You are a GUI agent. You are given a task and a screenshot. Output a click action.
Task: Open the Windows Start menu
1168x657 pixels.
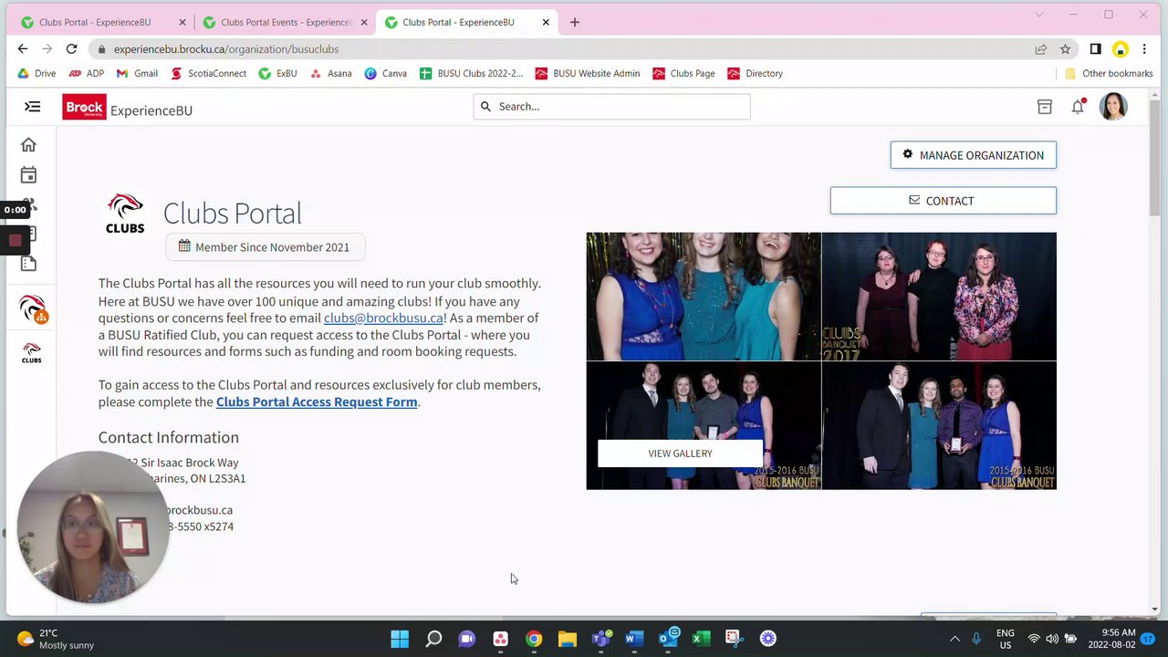(x=400, y=639)
